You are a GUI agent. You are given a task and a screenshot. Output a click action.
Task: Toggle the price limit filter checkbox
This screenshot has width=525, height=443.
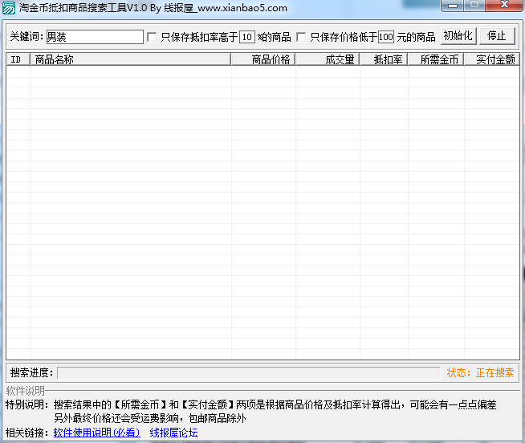[301, 37]
